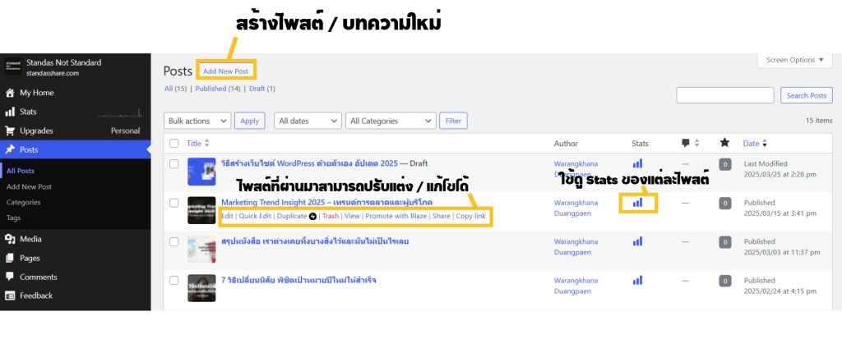Open Stats for the WordPress draft post

pyautogui.click(x=637, y=163)
